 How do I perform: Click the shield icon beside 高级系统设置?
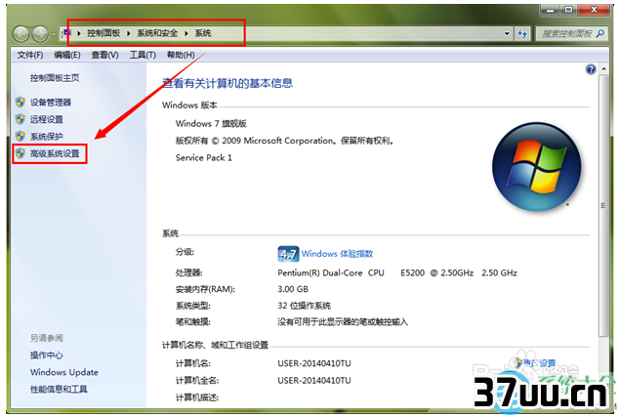(21, 152)
